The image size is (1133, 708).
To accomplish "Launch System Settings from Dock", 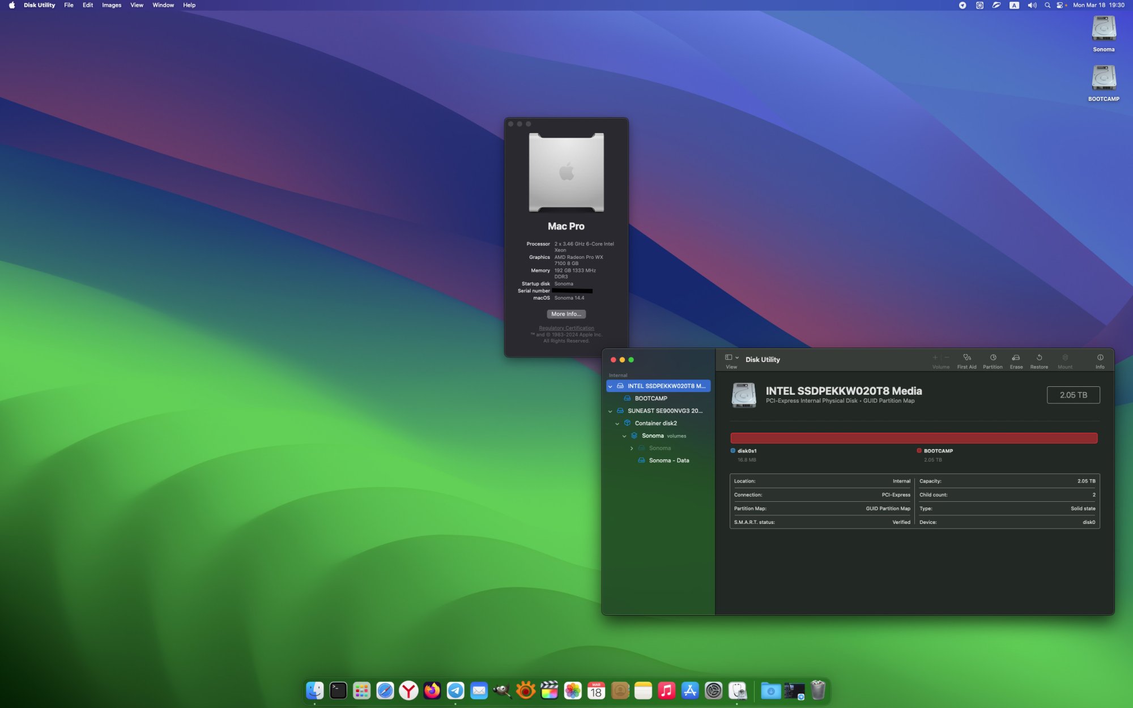I will pos(713,690).
